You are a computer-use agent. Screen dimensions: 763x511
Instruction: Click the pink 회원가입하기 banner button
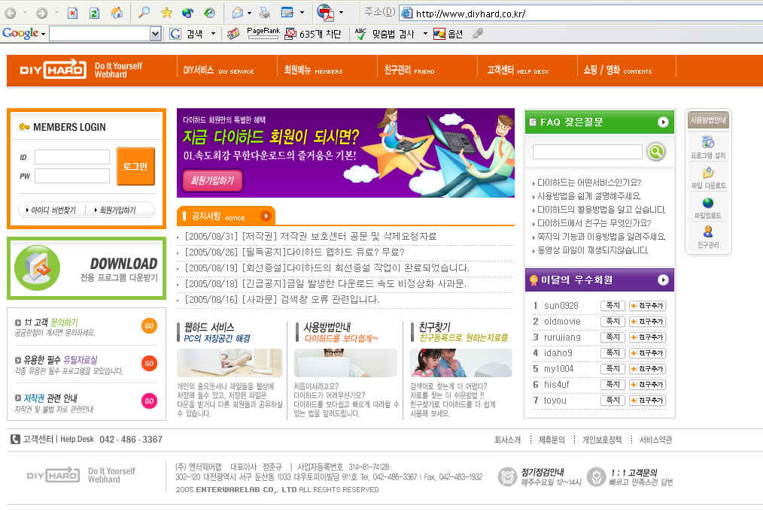click(212, 180)
